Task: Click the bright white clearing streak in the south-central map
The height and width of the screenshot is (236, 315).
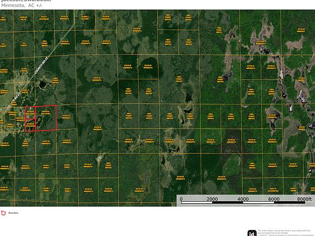Action: coord(100,158)
